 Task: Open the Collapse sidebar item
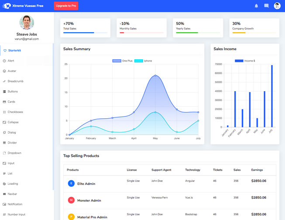tap(13, 122)
